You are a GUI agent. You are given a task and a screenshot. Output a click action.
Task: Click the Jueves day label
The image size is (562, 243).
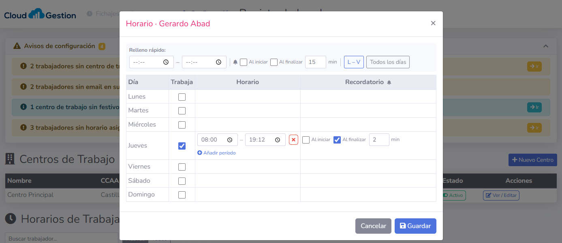pyautogui.click(x=137, y=146)
